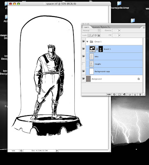Hide the Group 1 layer visibility eye
This screenshot has height=165, width=149.
83,41
